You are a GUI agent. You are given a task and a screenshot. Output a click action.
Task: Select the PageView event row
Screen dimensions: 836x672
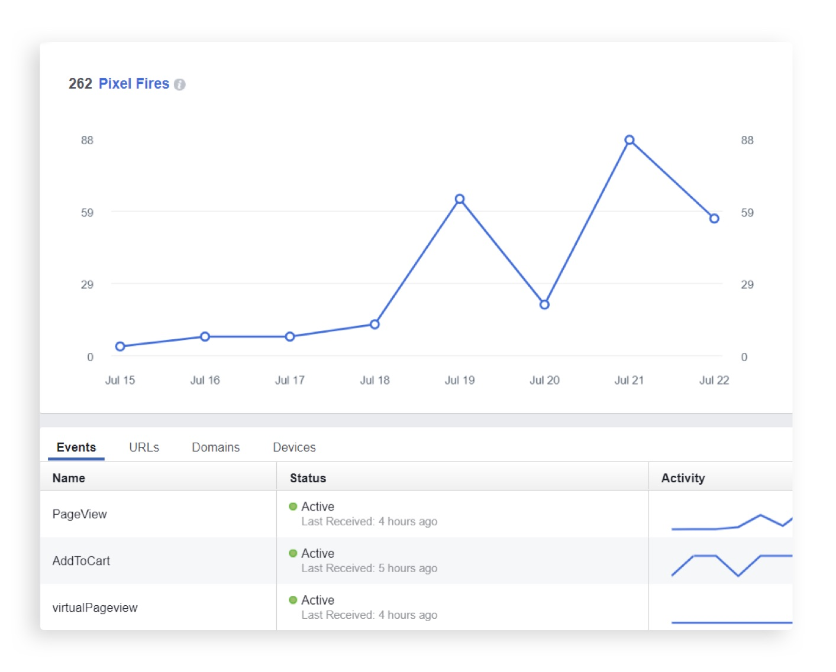point(80,514)
